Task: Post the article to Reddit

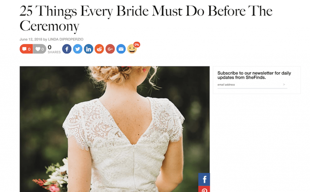Action: coord(99,49)
